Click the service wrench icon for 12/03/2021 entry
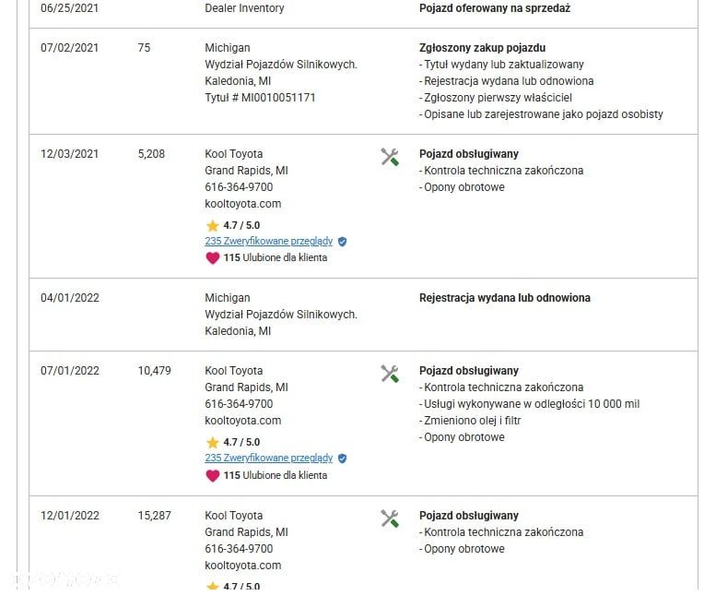Viewport: 704px width, 596px height. click(x=390, y=157)
